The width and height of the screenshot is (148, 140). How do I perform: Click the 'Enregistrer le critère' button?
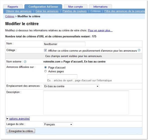(21, 131)
